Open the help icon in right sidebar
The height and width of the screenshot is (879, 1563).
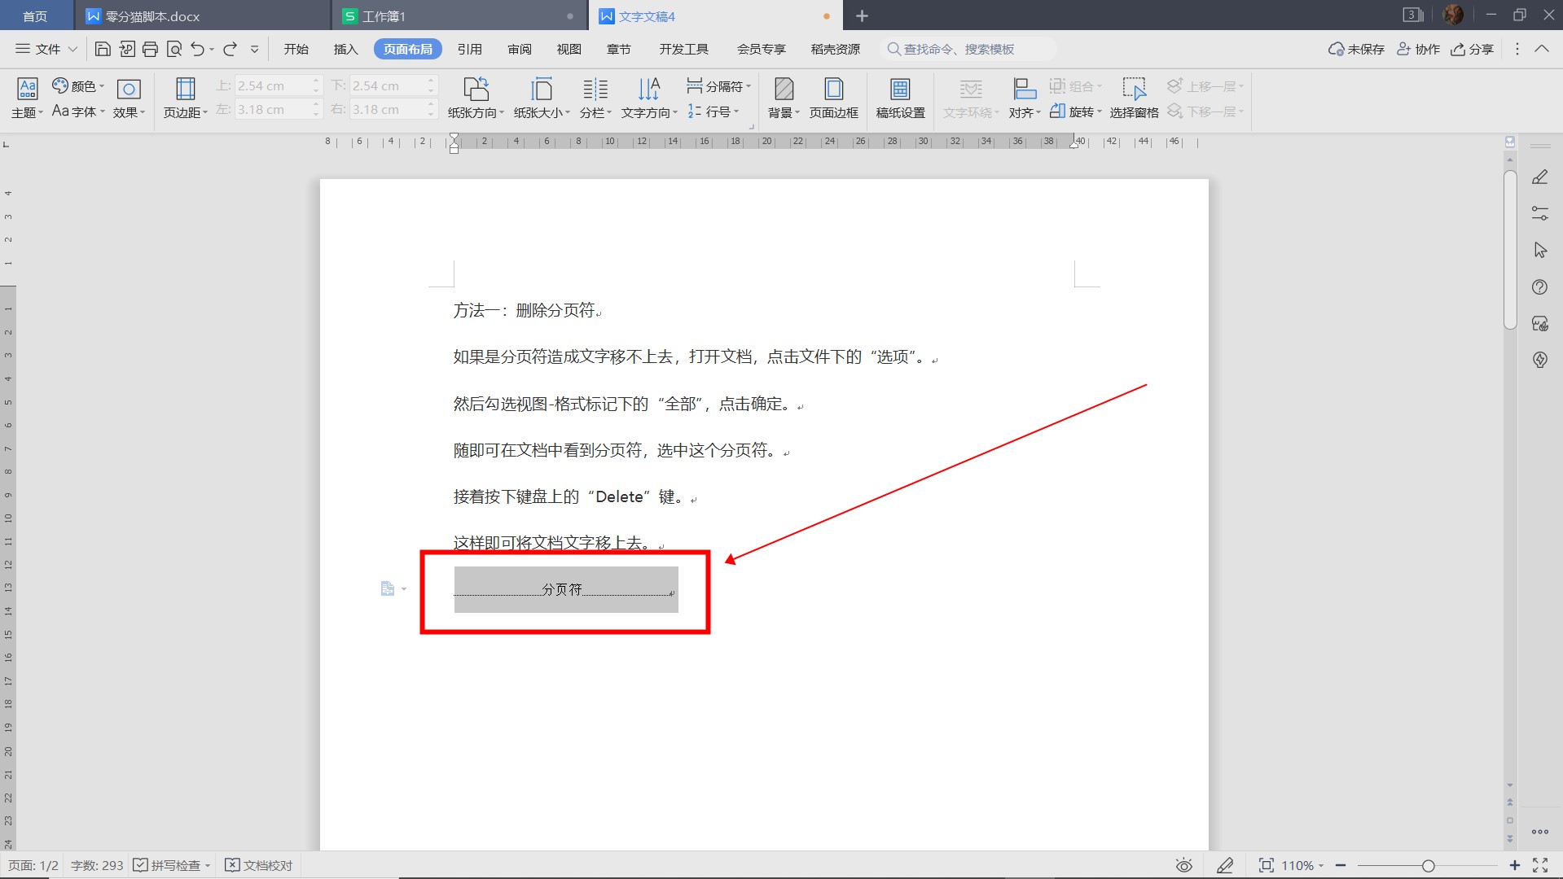coord(1539,287)
